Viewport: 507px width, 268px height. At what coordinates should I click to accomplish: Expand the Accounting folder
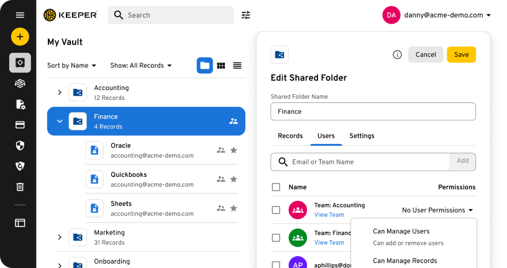(60, 92)
